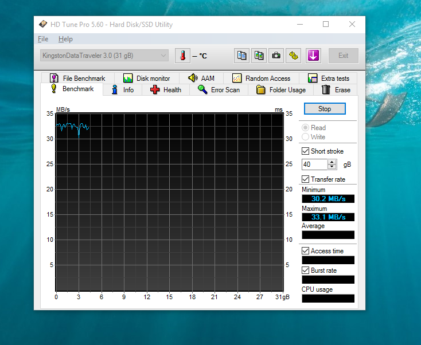Click the short stroke gB input field
The image size is (421, 345).
coord(314,164)
